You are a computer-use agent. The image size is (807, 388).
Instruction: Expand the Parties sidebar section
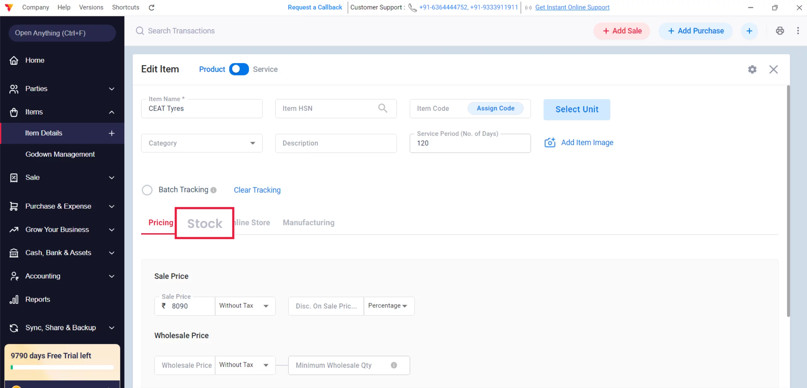[x=37, y=89]
